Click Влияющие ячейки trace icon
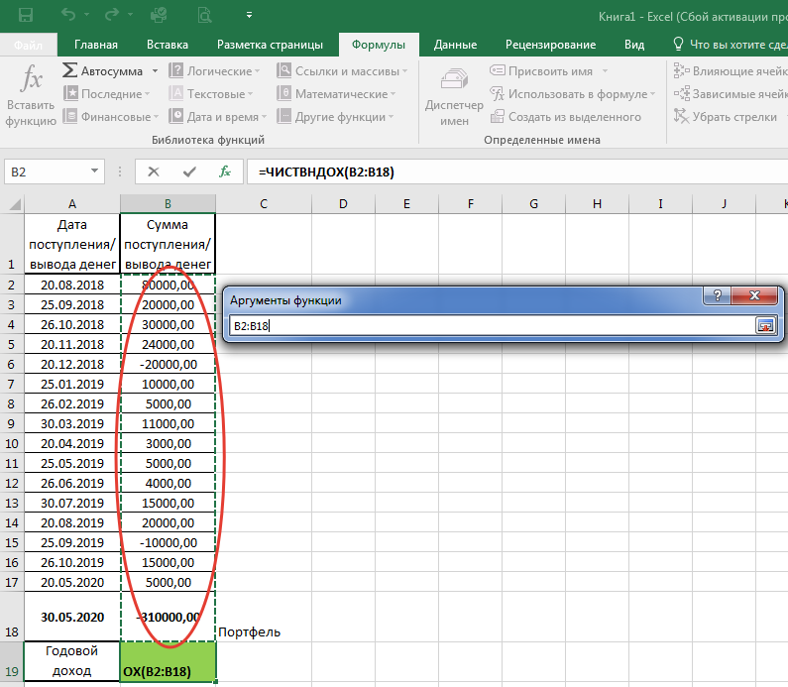 point(682,70)
